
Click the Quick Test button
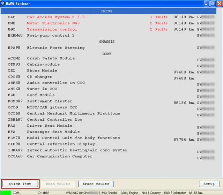point(20,184)
